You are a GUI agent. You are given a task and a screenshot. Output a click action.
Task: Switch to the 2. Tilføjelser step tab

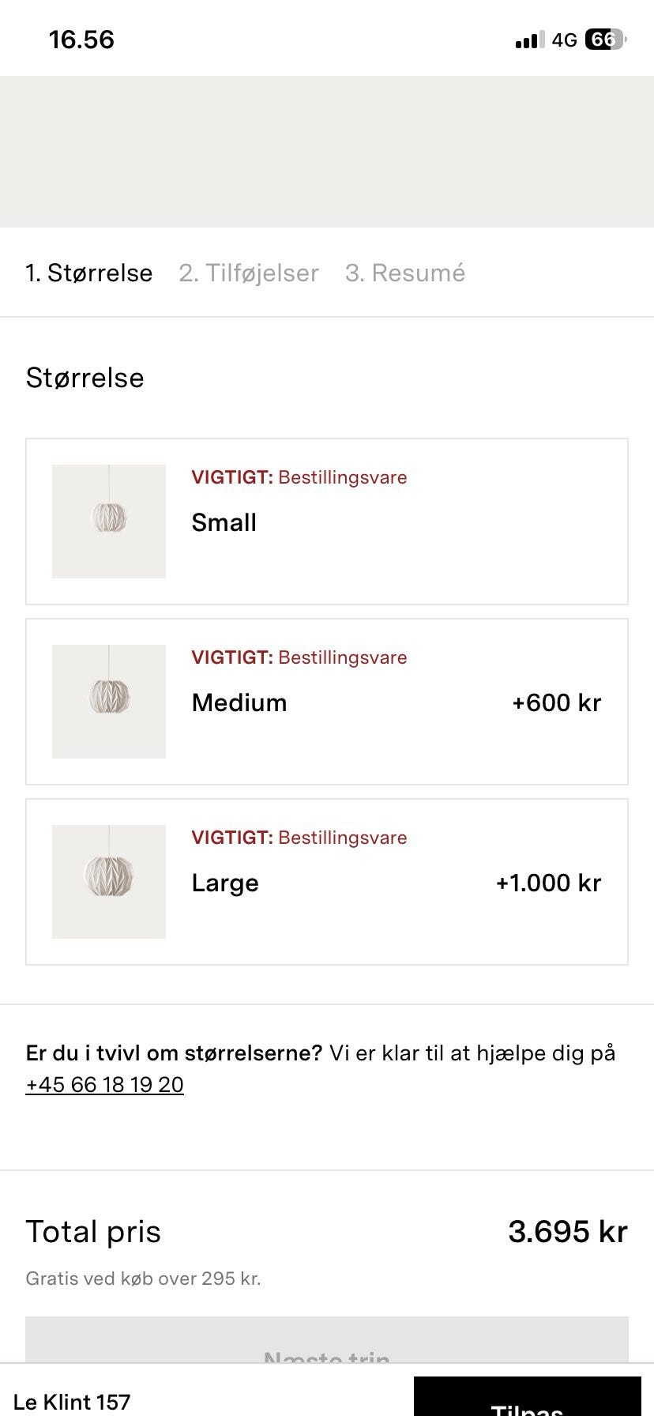(x=249, y=273)
